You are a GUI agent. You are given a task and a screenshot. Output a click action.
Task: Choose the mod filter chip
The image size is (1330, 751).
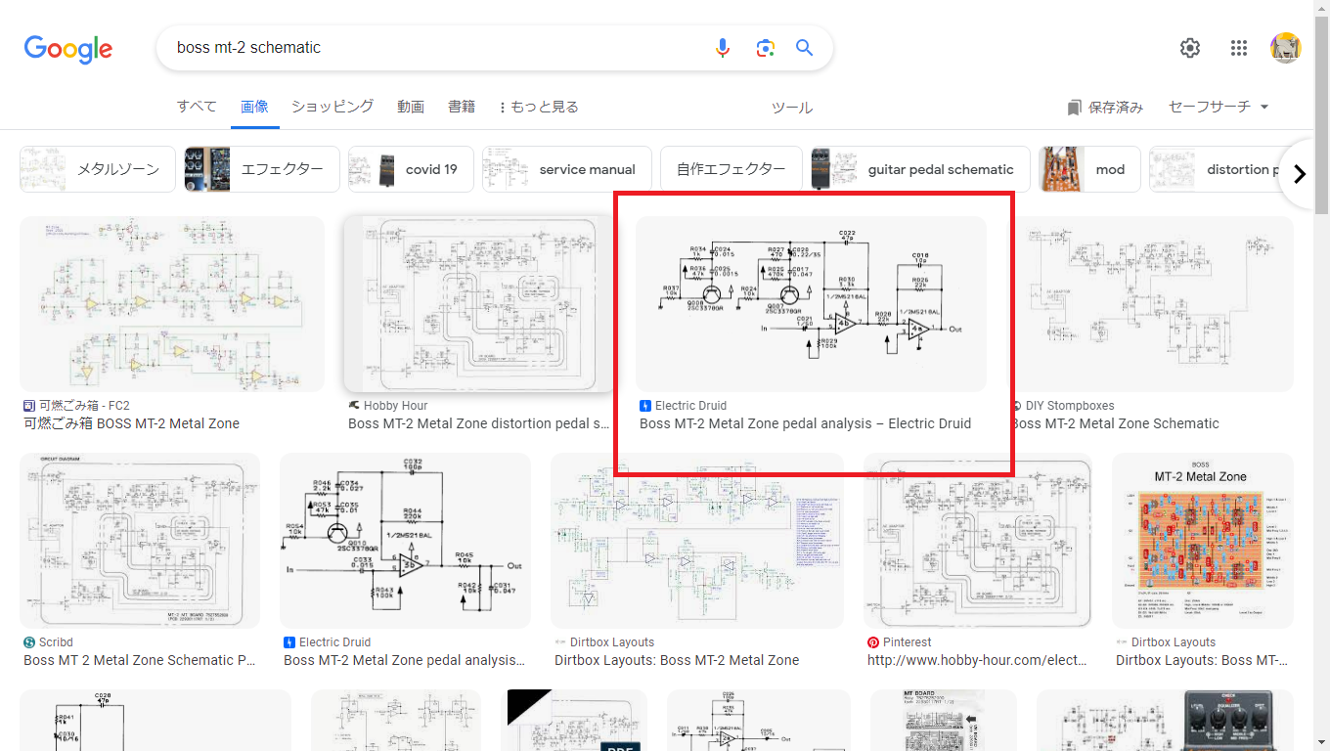[1089, 169]
